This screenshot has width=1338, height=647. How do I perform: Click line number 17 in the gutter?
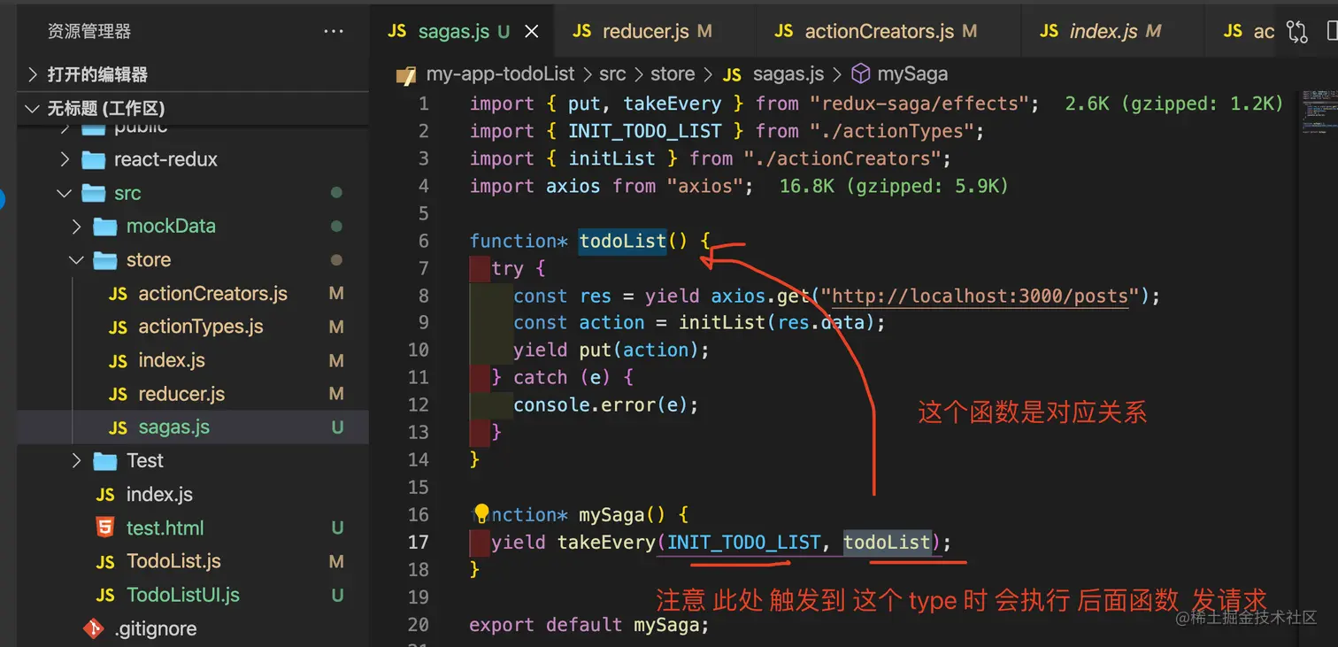click(419, 542)
